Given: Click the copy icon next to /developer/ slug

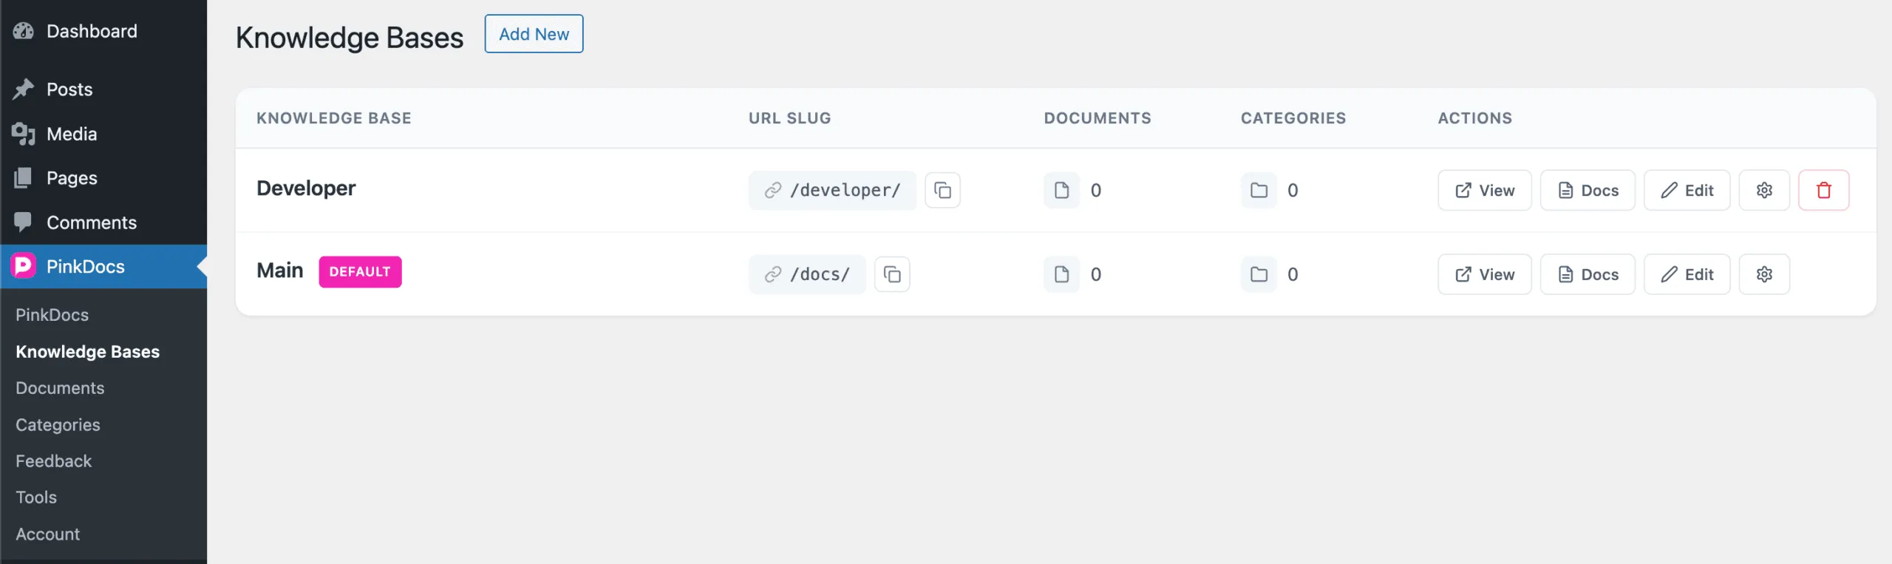Looking at the screenshot, I should tap(943, 190).
